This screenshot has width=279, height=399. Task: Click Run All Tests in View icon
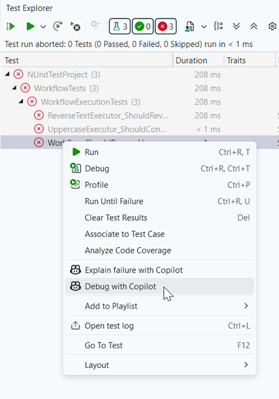11,26
